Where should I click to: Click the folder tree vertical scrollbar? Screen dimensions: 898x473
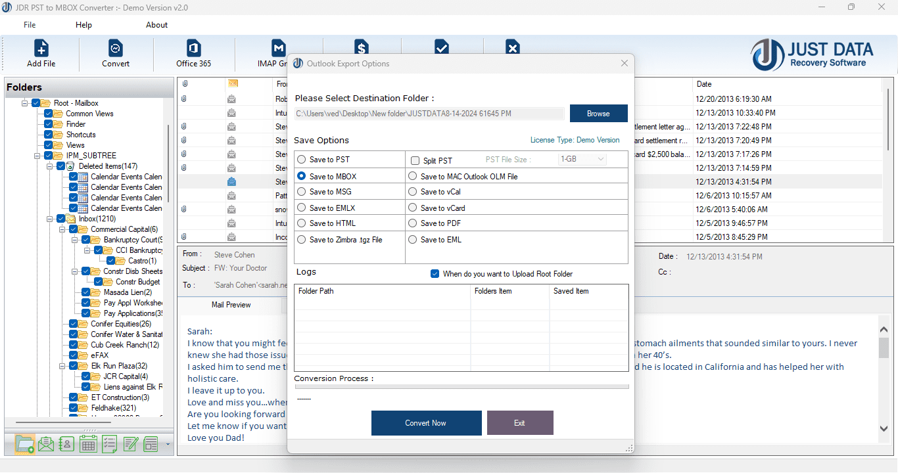[168, 163]
